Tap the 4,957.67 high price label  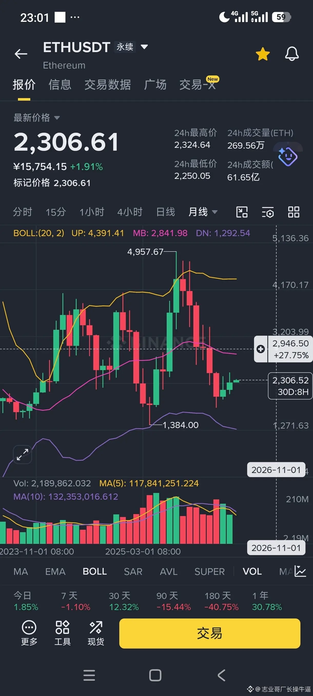[145, 252]
